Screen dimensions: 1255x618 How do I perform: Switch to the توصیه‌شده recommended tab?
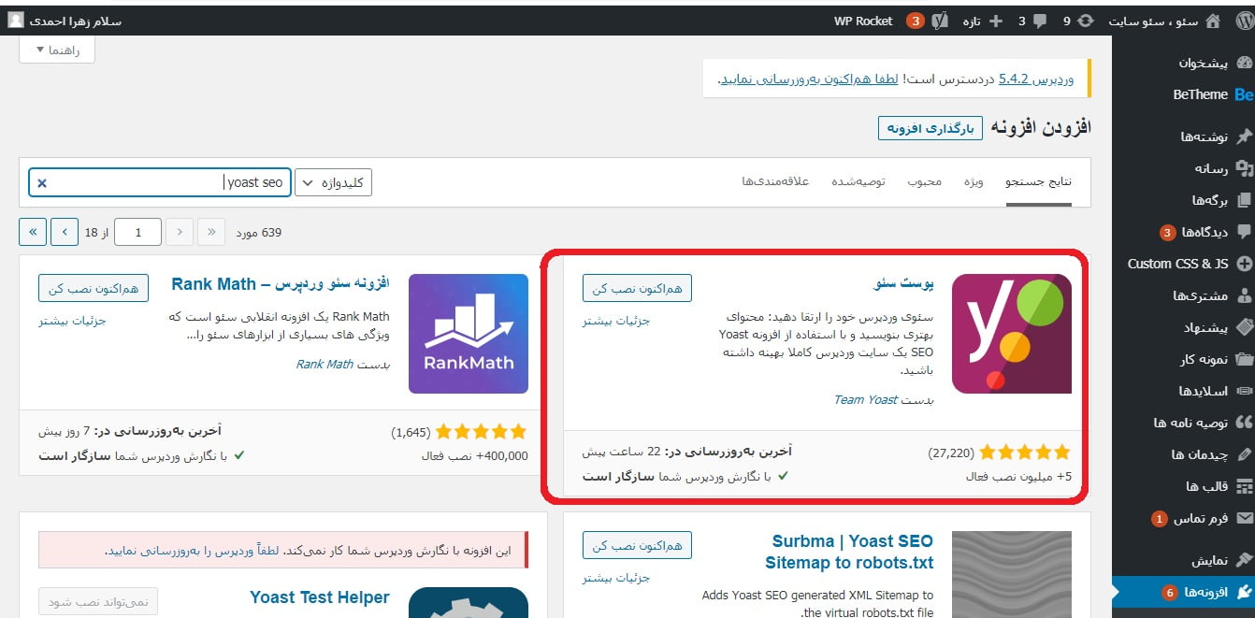(858, 181)
